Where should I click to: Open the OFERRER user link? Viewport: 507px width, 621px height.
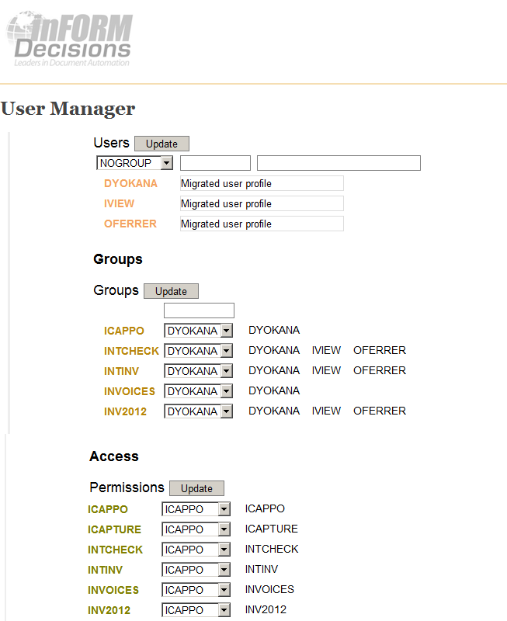coord(130,224)
